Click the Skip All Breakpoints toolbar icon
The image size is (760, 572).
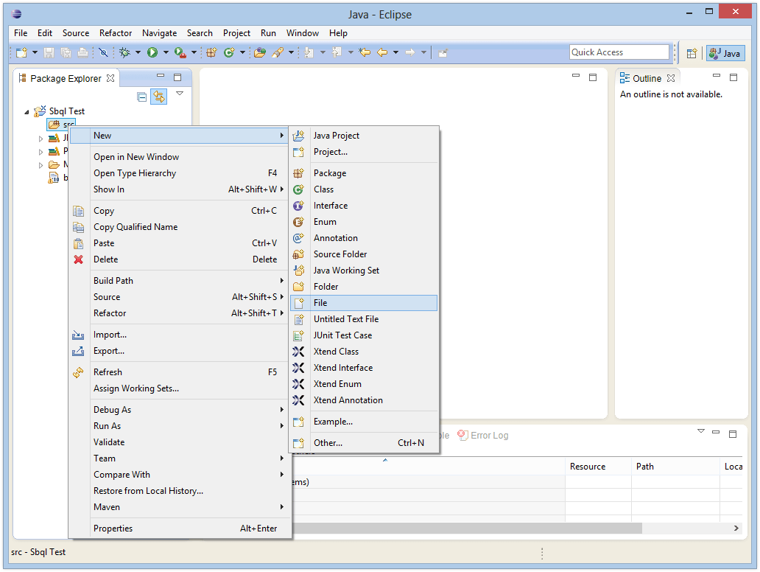click(x=103, y=52)
